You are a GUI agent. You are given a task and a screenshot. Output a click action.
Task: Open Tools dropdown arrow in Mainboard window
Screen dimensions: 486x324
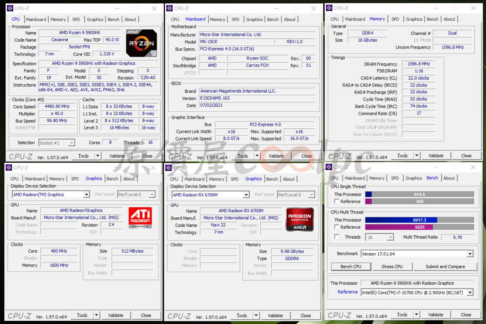click(257, 156)
